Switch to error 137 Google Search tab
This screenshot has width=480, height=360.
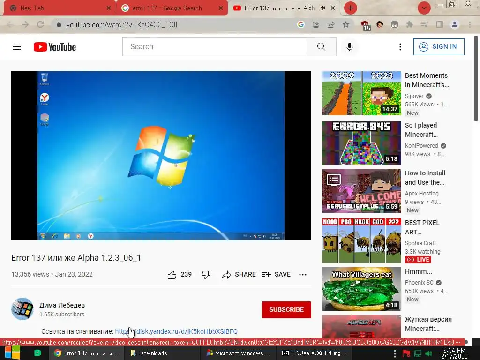pyautogui.click(x=172, y=8)
